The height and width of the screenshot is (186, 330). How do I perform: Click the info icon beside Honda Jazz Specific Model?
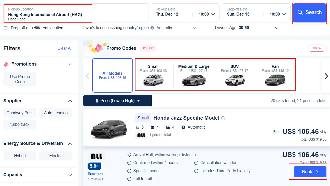(x=223, y=118)
